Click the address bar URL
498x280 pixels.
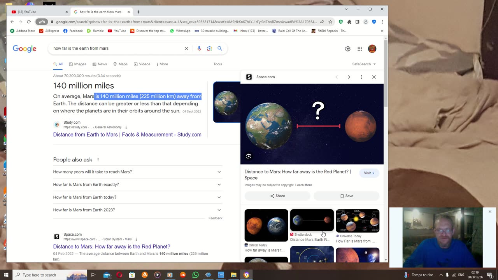click(x=186, y=22)
